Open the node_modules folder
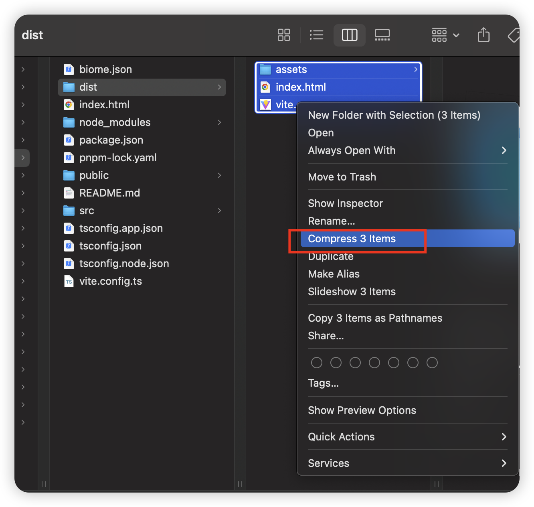Viewport: 534px width, 507px height. click(115, 122)
